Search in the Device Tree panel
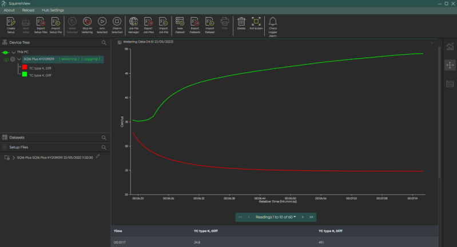This screenshot has height=247, width=457. pyautogui.click(x=104, y=43)
